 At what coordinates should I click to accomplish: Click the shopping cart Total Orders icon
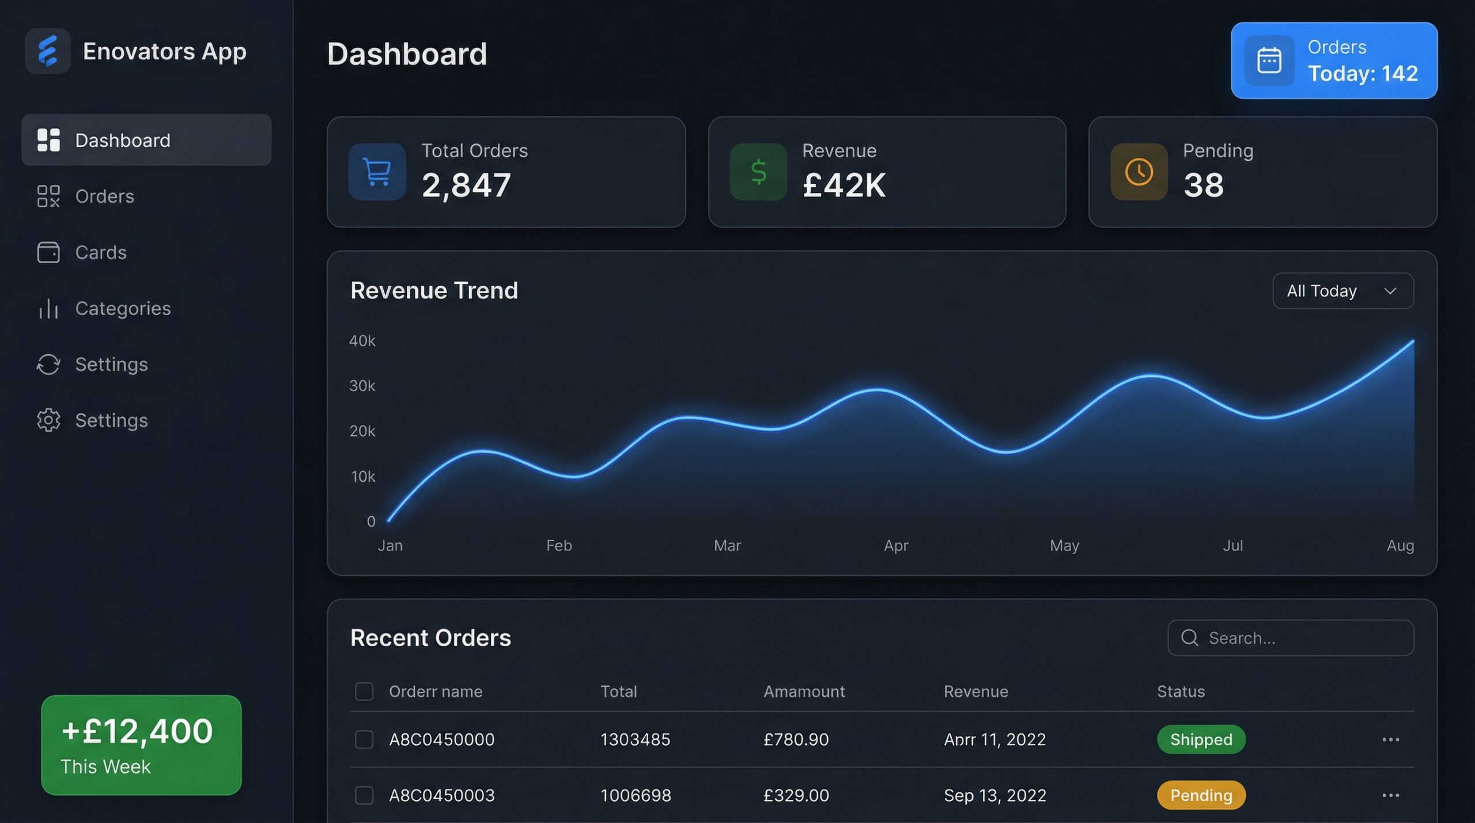point(377,172)
